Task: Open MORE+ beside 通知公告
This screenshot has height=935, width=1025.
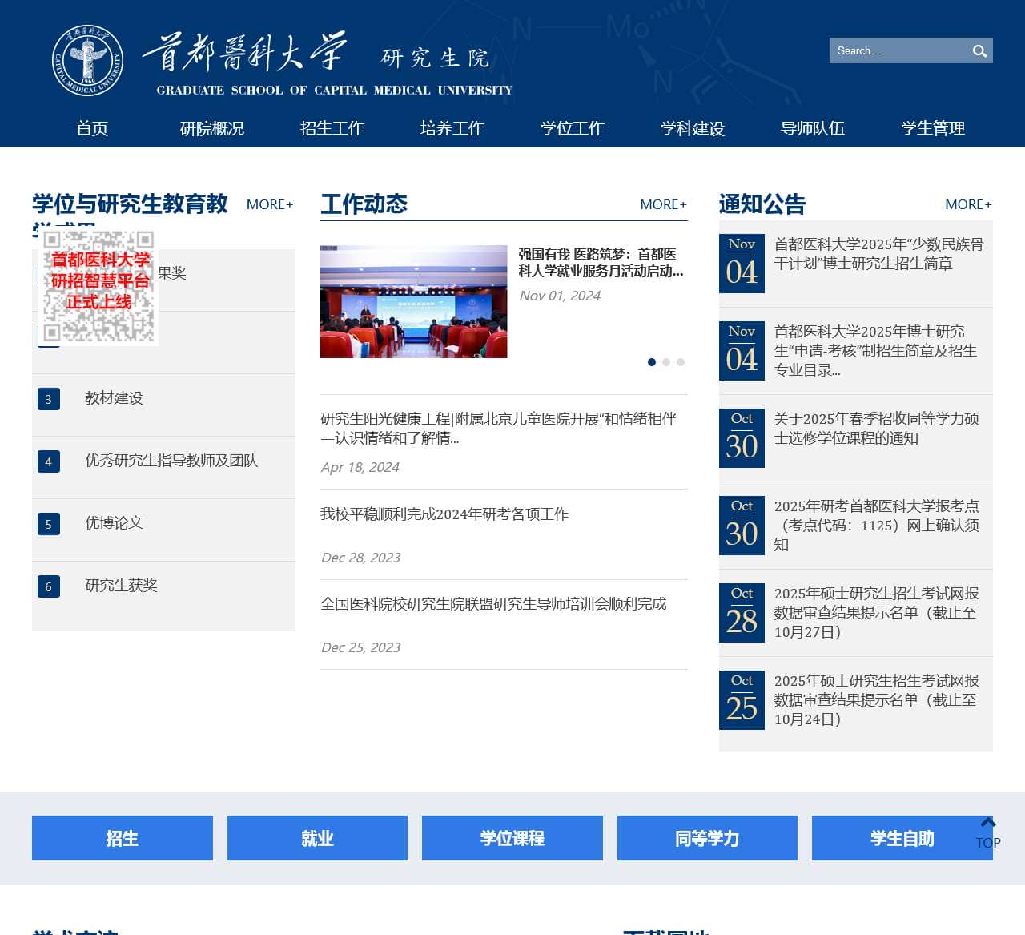Action: click(968, 204)
